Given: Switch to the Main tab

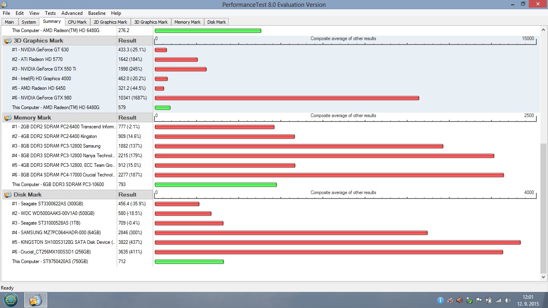Looking at the screenshot, I should [x=9, y=22].
